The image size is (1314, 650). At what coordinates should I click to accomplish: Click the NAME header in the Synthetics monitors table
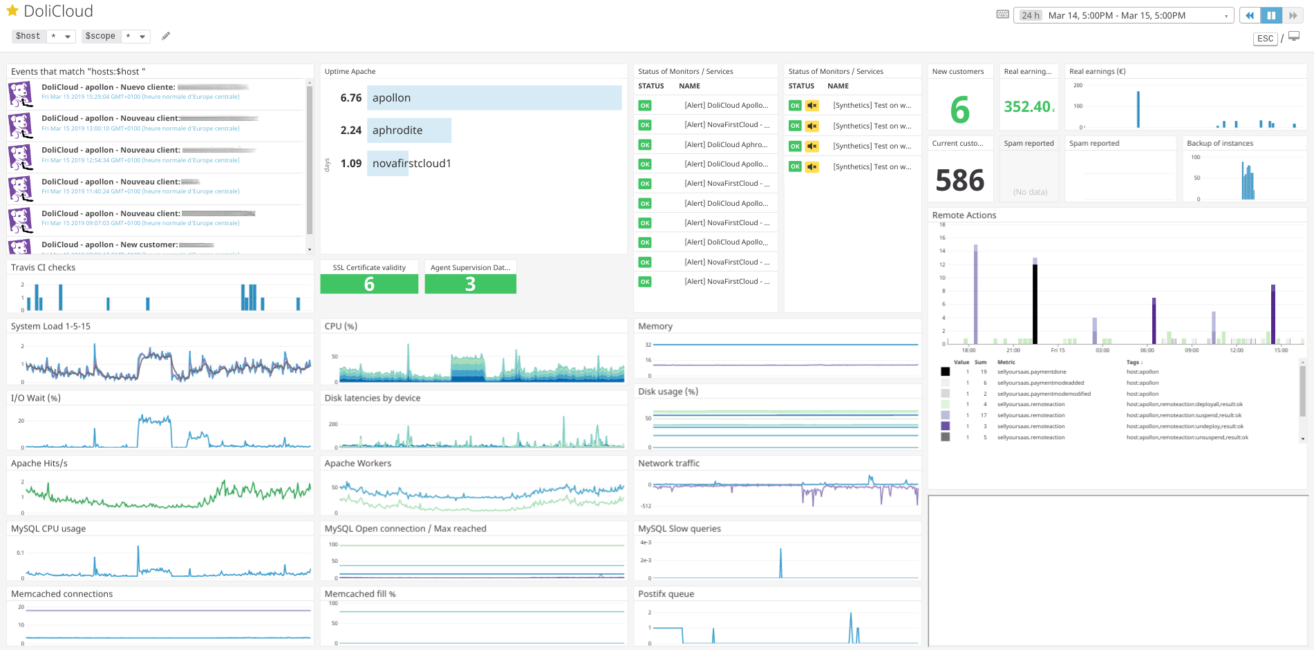838,86
